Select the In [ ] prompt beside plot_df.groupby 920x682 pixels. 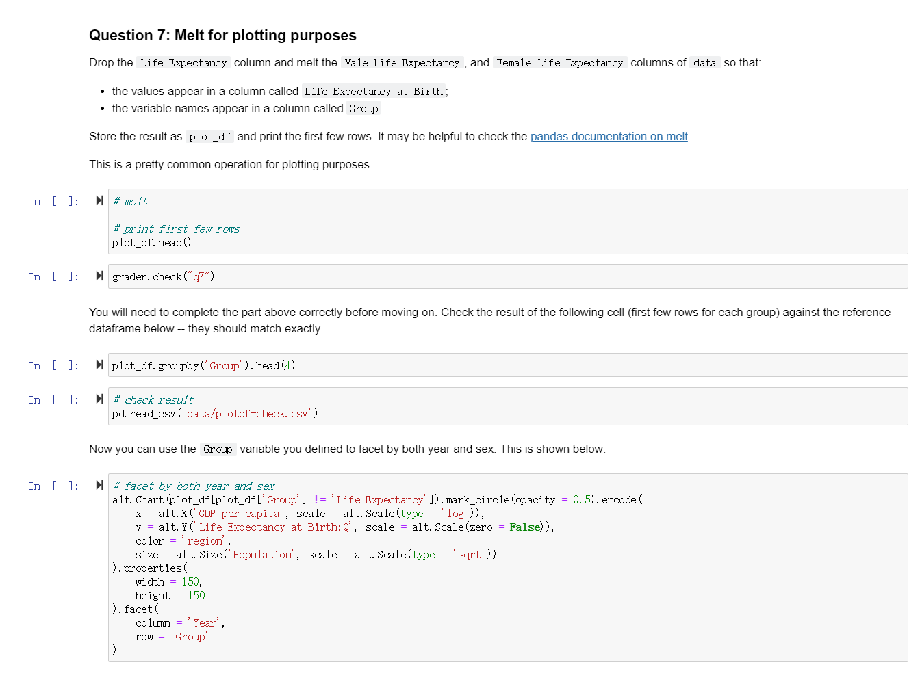coord(53,366)
